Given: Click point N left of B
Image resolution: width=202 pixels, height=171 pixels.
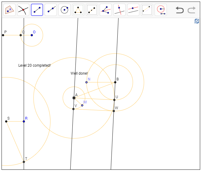Looking at the screenshot, I should point(86,82).
